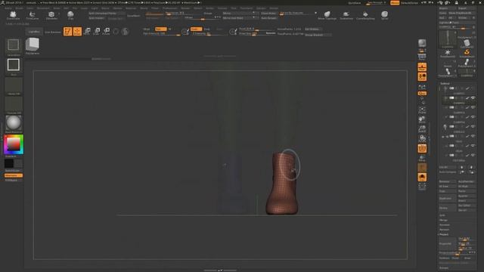Image resolution: width=484 pixels, height=272 pixels.
Task: Click the DynaMesh button
Action: [x=133, y=16]
